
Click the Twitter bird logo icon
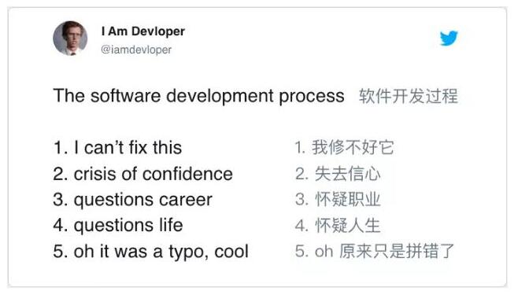[x=449, y=38]
